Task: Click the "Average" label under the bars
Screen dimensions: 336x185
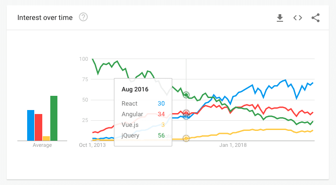Action: (x=42, y=145)
